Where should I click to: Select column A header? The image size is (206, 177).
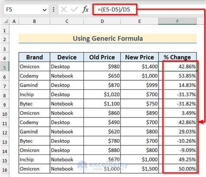[14, 21]
